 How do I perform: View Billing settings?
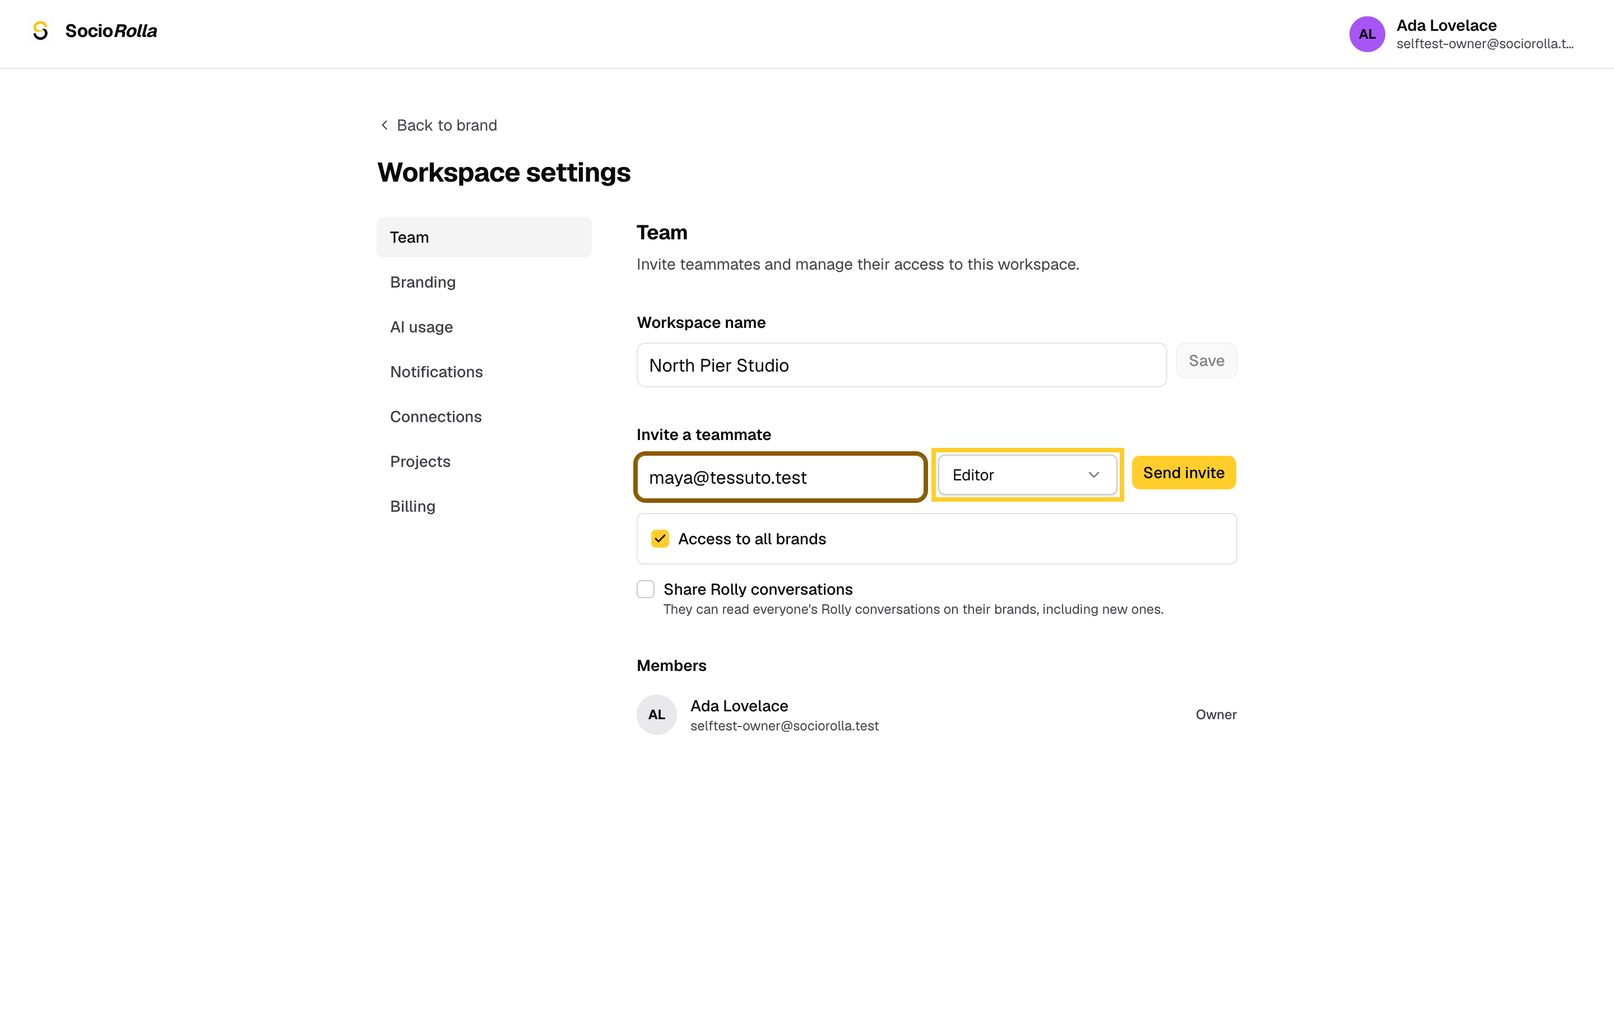point(484,506)
